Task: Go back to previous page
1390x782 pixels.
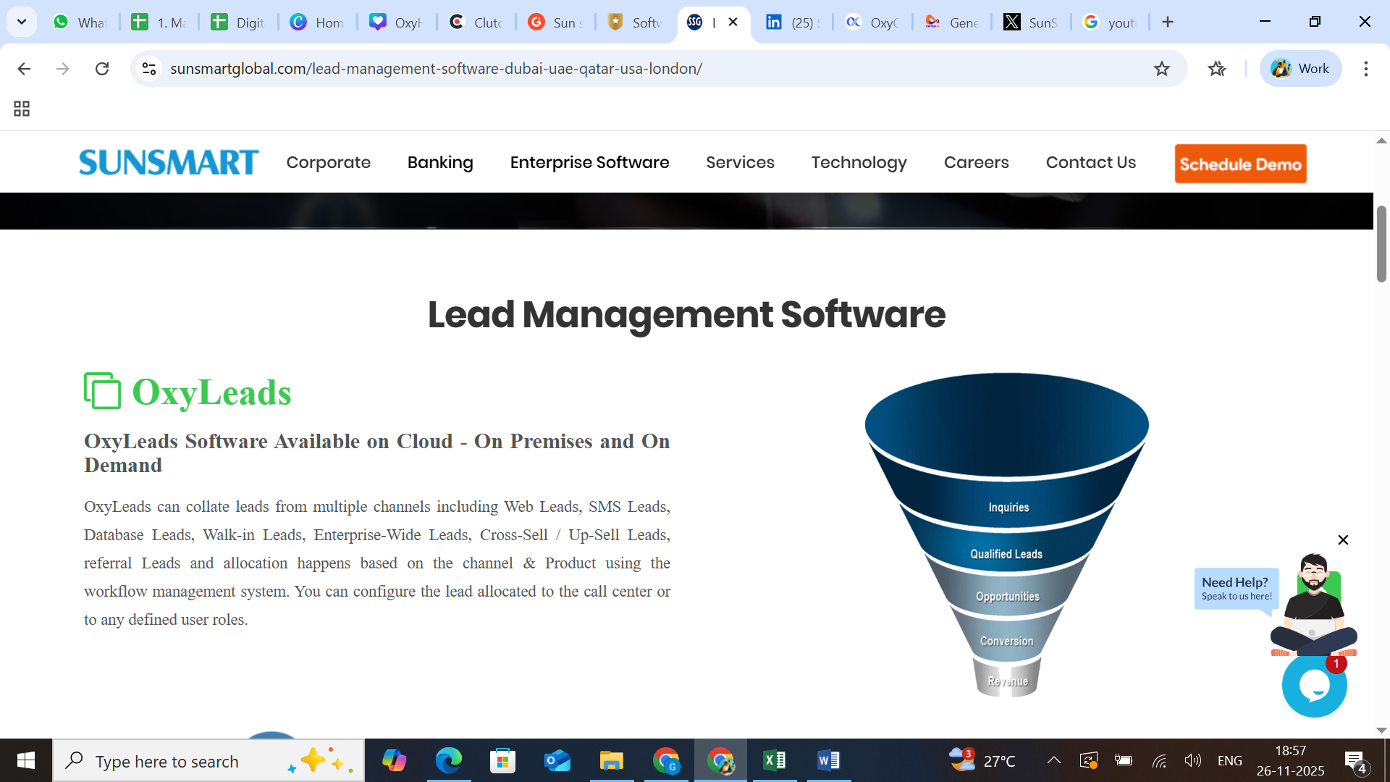Action: 24,69
